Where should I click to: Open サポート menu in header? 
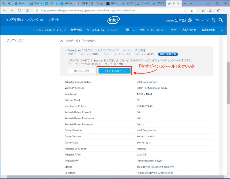pos(53,19)
